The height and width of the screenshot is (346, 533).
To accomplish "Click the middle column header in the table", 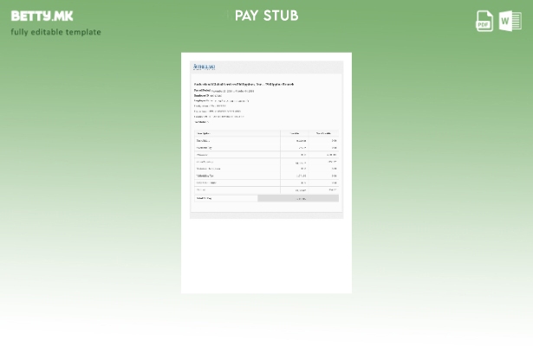I will point(295,133).
